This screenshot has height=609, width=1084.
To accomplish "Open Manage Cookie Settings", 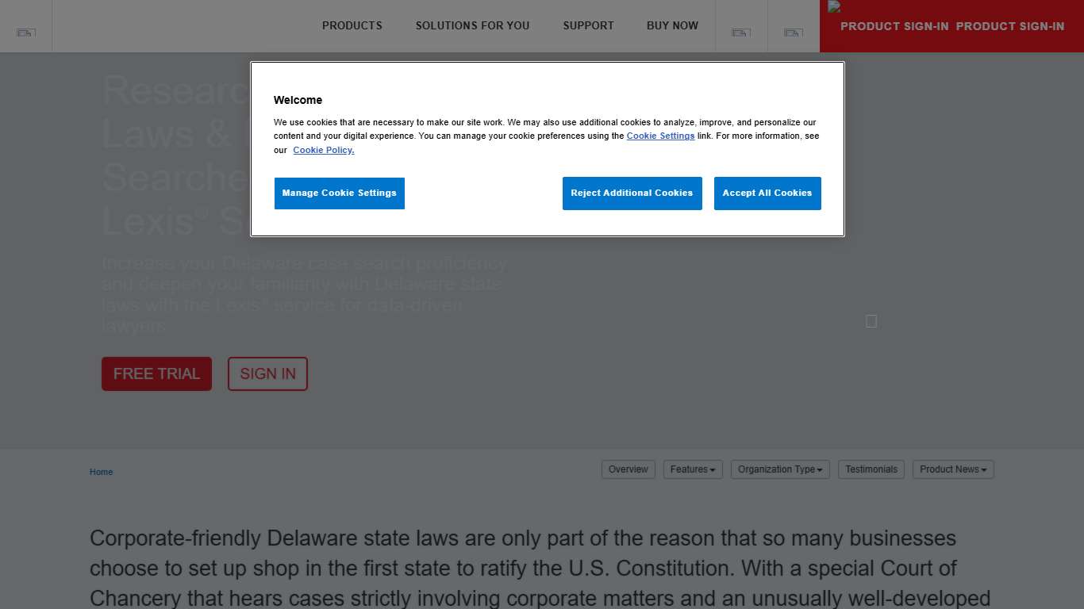I will (339, 193).
